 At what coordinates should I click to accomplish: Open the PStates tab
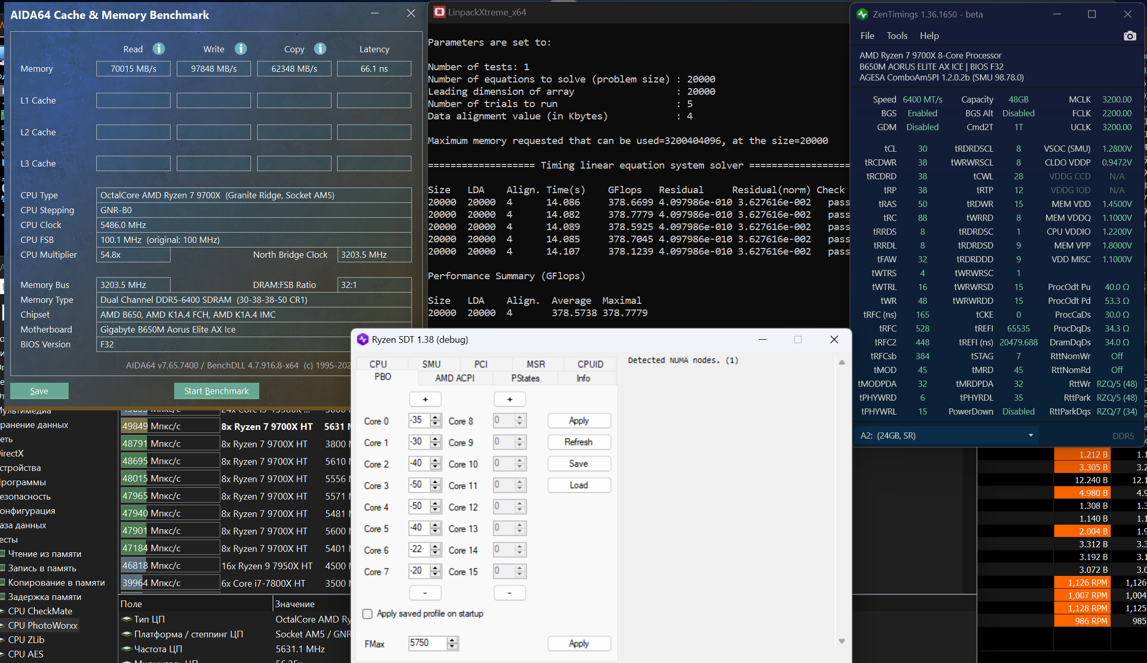[525, 378]
